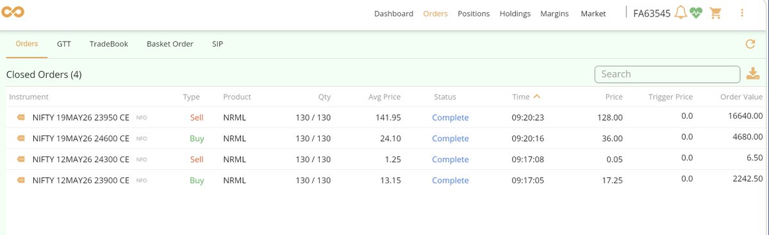769x235 pixels.
Task: Click avg price 13.15
Action: point(391,181)
